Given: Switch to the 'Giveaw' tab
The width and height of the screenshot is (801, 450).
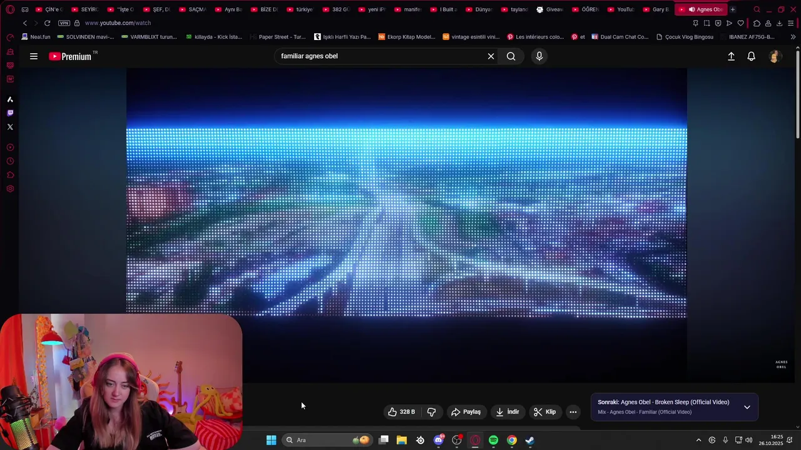Looking at the screenshot, I should point(551,9).
